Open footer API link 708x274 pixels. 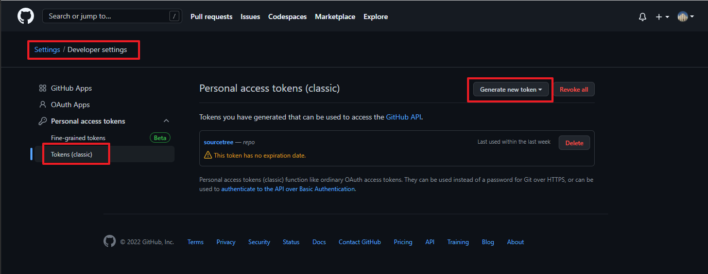click(430, 242)
